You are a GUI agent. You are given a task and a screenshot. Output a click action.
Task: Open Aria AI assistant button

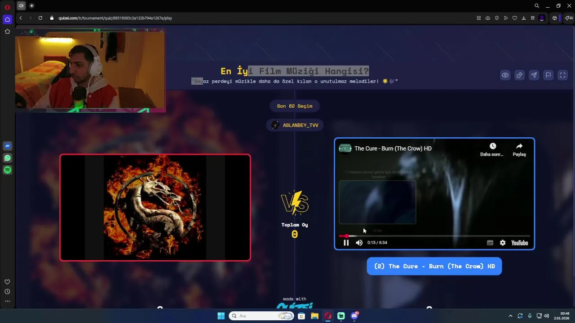point(569,18)
